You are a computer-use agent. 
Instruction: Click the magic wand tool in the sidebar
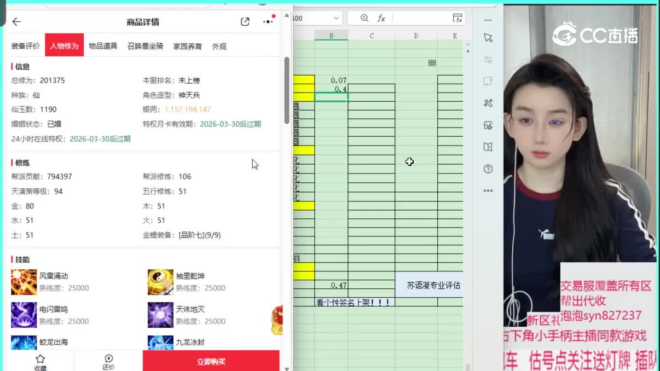click(x=488, y=103)
